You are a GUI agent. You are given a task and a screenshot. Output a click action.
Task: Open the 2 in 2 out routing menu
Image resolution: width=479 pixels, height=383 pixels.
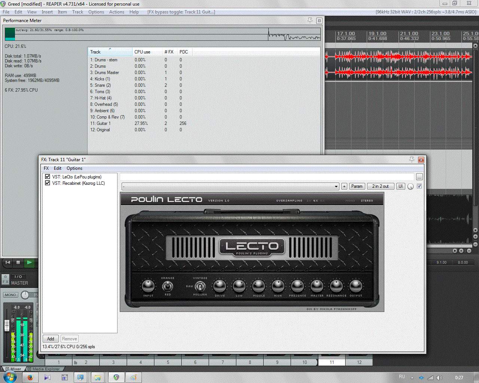click(x=380, y=186)
